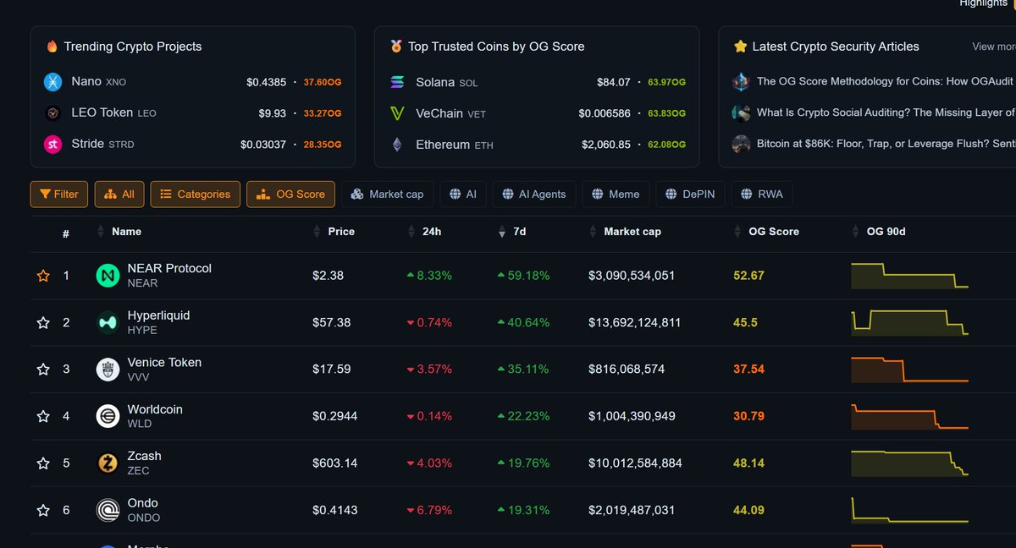View Hyperliquid OG 90d sparkline
The width and height of the screenshot is (1016, 548).
[909, 322]
